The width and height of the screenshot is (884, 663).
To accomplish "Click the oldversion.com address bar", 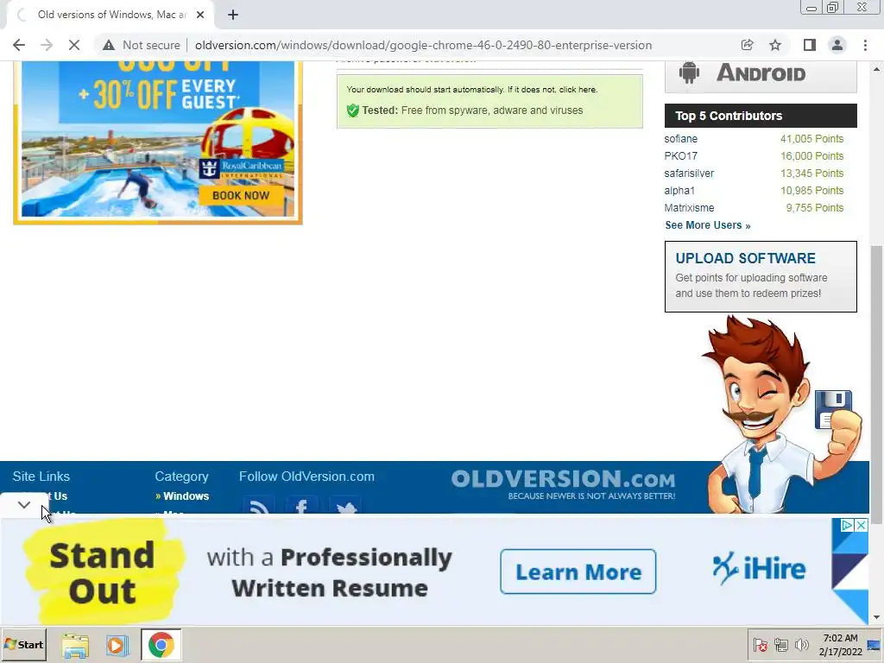I will point(423,45).
